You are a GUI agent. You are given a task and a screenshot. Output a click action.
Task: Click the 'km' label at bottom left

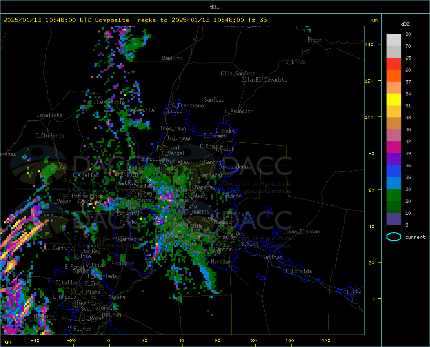[x=7, y=342]
